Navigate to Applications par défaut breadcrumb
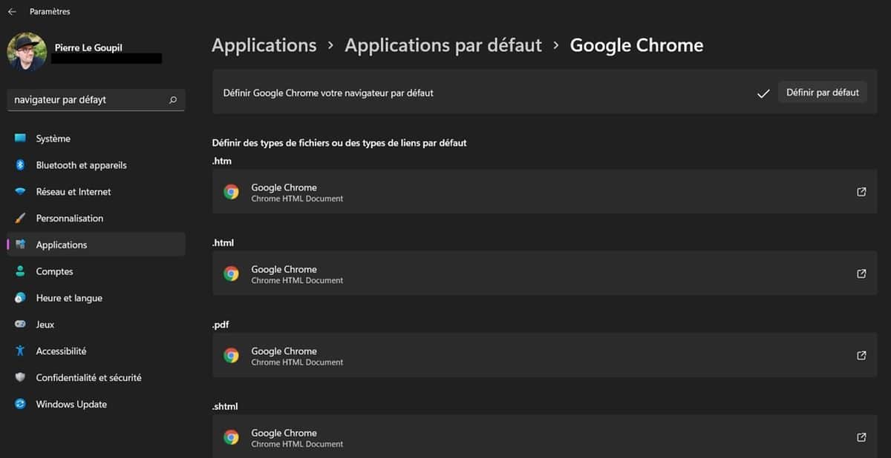The image size is (891, 458). pyautogui.click(x=443, y=46)
